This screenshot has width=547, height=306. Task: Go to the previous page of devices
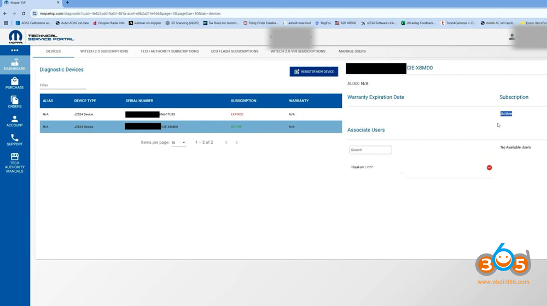click(x=226, y=143)
